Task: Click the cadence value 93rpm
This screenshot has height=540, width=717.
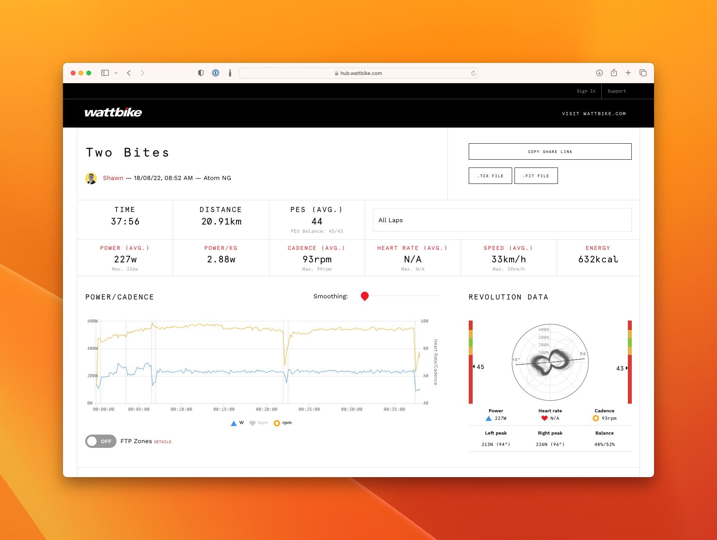Action: (x=317, y=259)
